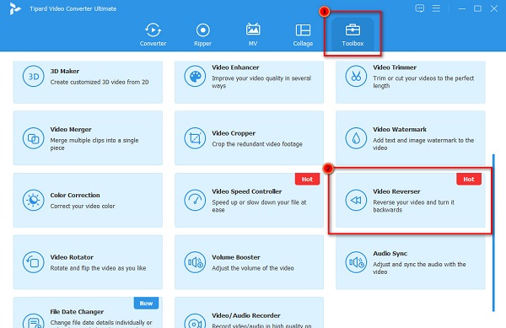
Task: Click the Video Cropper crop icon
Action: click(x=195, y=138)
